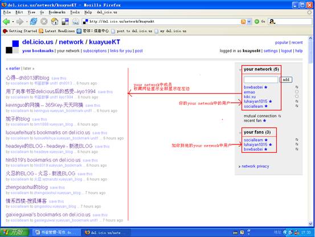The image size is (315, 237).
Task: Open the your bookmarks link
Action: point(38,51)
